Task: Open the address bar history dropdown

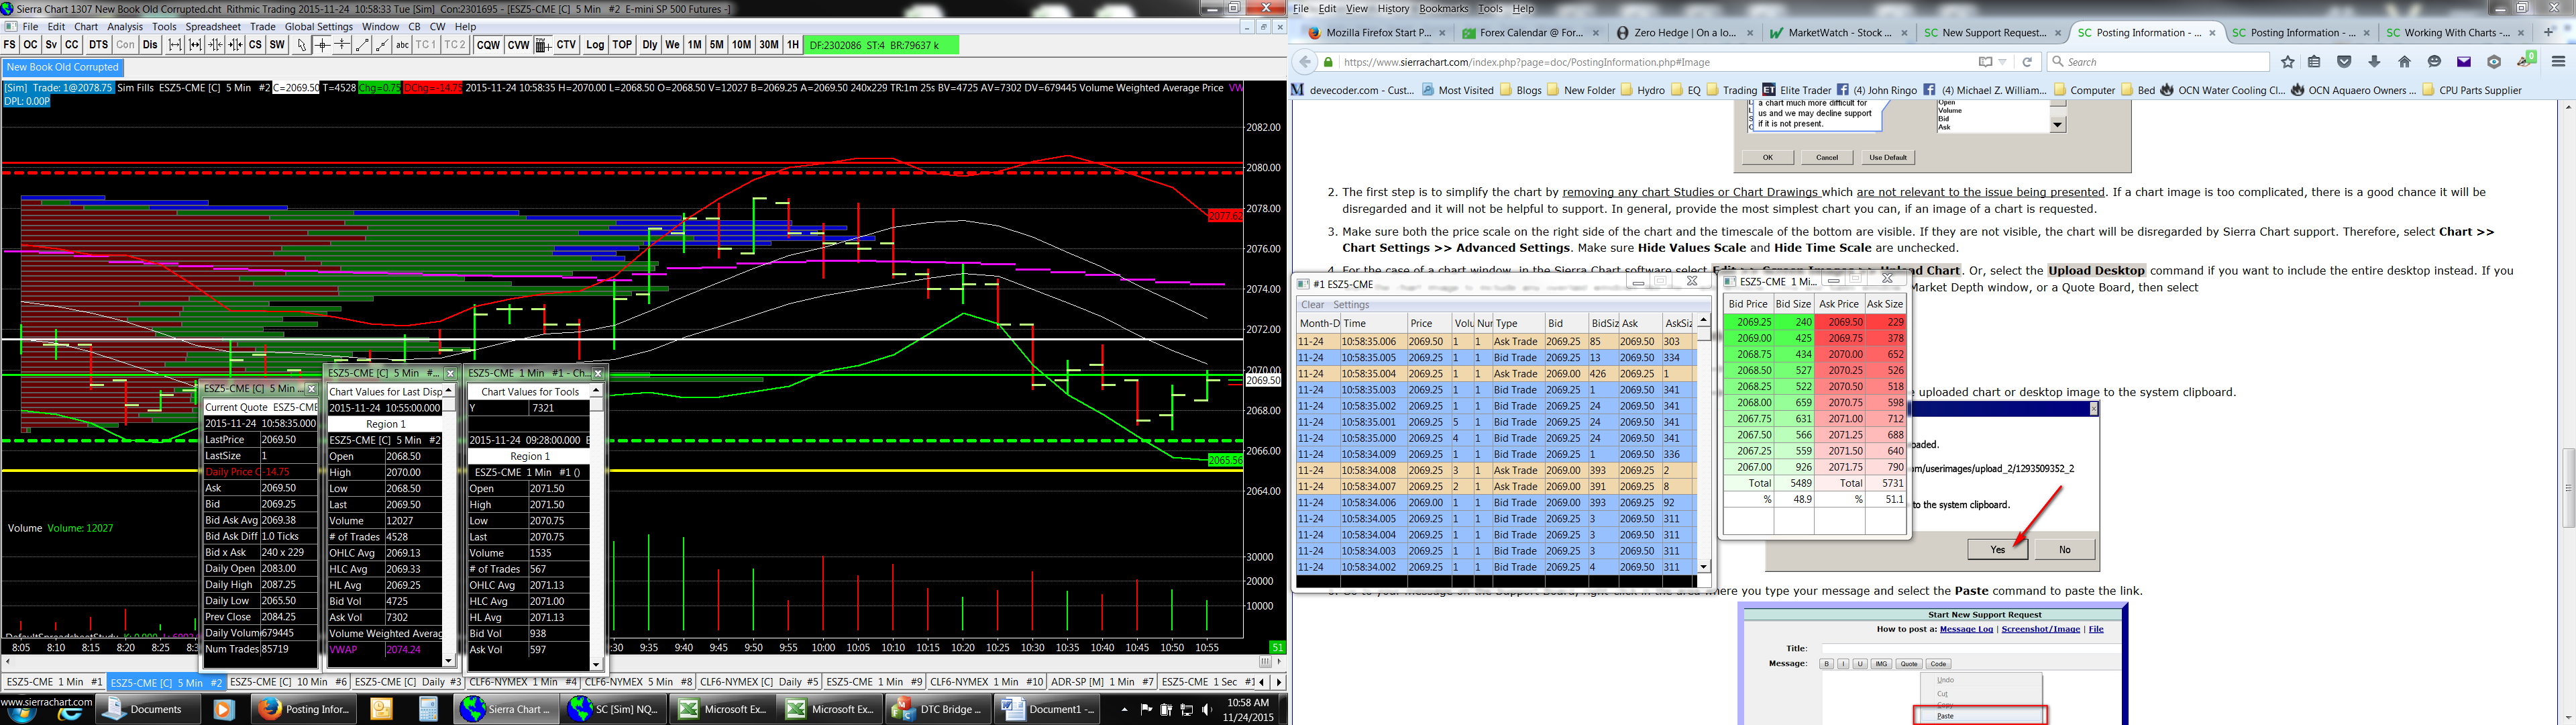Action: coord(2003,62)
